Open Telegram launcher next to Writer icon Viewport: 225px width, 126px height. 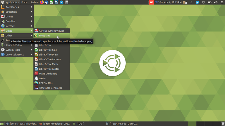click(62, 2)
